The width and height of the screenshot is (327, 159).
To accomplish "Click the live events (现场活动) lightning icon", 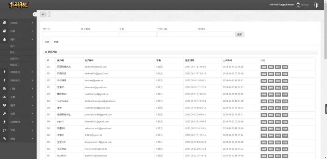I will pos(4,72).
